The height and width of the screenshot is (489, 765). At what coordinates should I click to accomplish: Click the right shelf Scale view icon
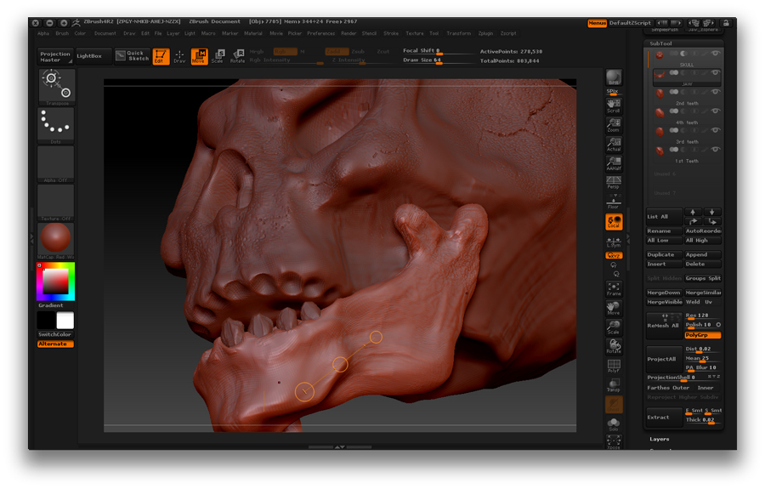614,327
